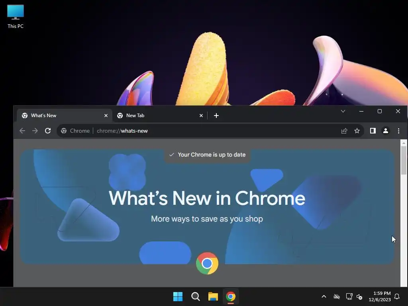Click the Chrome logo on the page
408x306 pixels.
[207, 263]
